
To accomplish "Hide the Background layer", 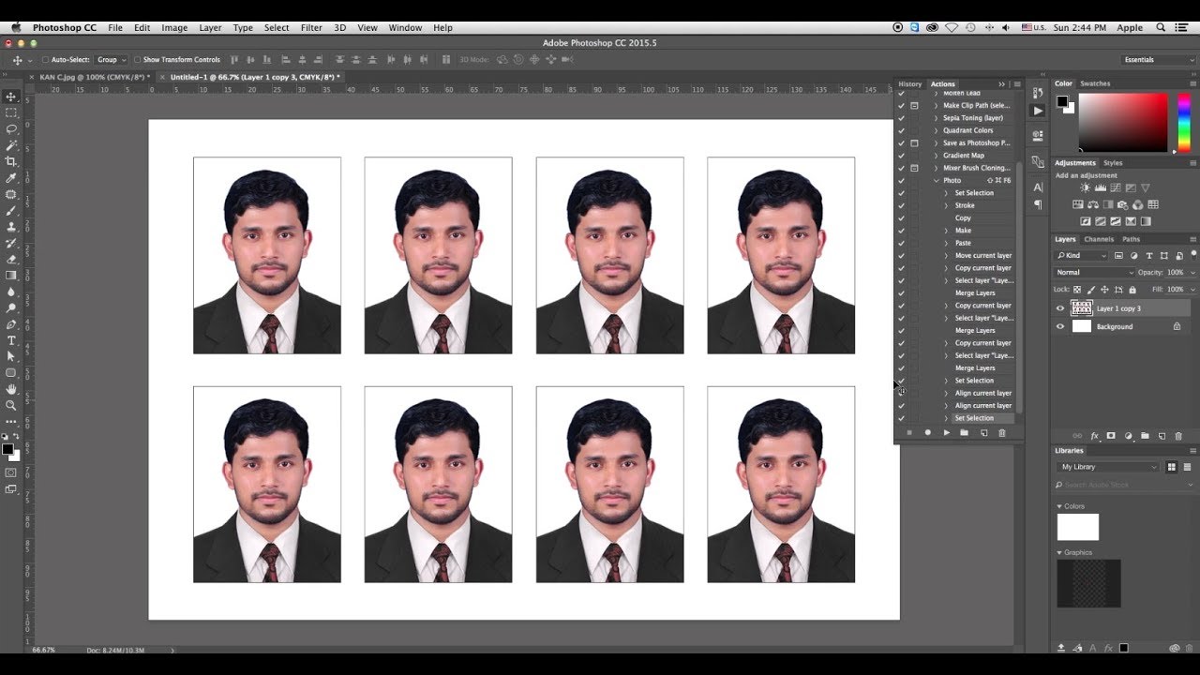I will point(1060,326).
